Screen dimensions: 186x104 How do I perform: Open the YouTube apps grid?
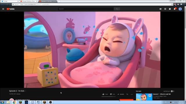(x=165, y=9)
